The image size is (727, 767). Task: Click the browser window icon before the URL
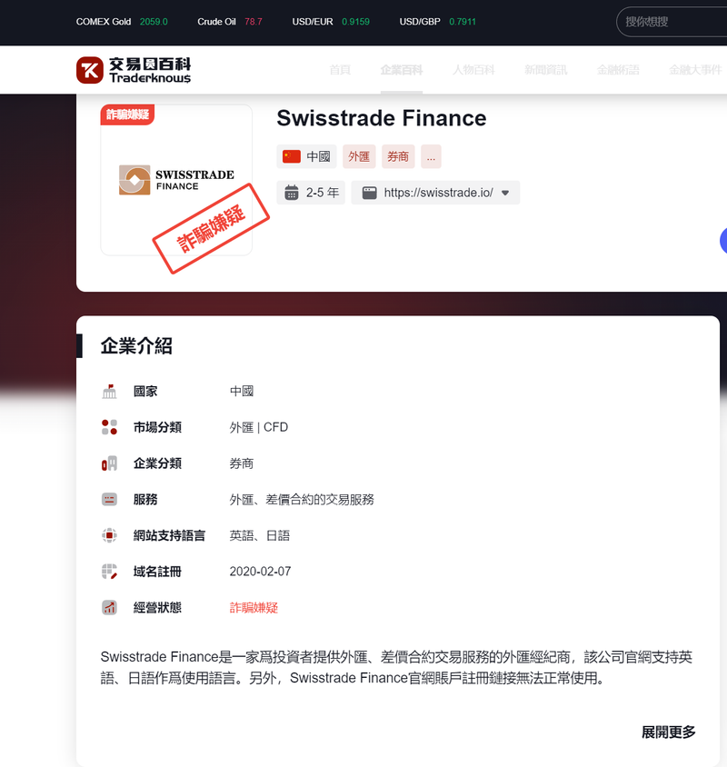[369, 193]
